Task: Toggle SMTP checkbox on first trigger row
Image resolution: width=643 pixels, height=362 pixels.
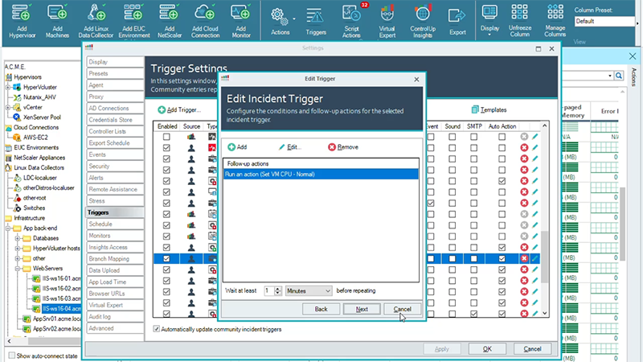Action: [x=473, y=137]
